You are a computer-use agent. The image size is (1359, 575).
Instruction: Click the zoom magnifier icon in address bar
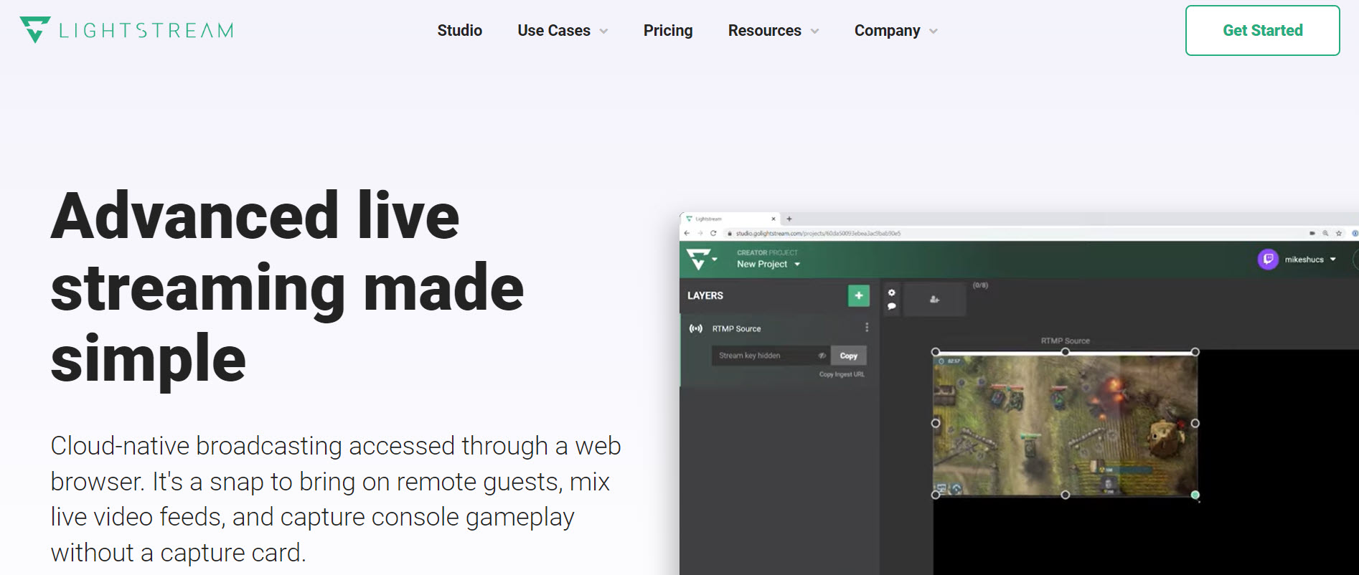click(x=1325, y=233)
